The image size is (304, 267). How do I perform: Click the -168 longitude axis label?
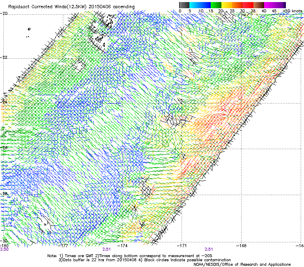241,246
